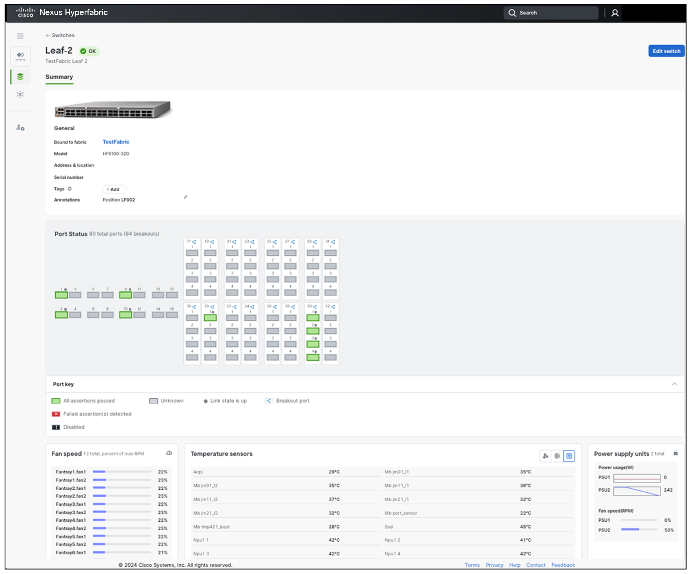Click the model value HF6100-32D
Image resolution: width=693 pixels, height=574 pixels.
coord(116,154)
